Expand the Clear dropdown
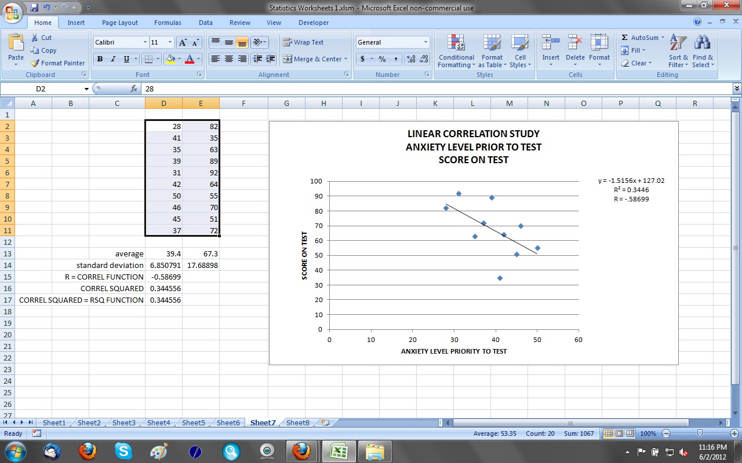742x463 pixels. (650, 63)
